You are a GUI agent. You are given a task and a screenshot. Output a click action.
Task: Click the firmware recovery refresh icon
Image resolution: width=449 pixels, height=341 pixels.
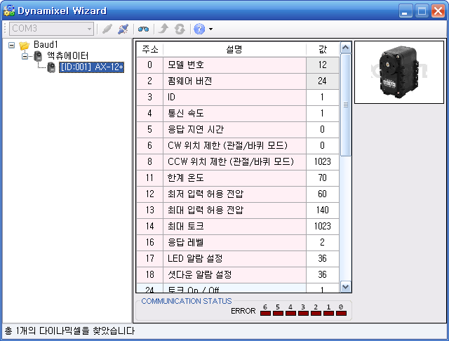pos(180,29)
